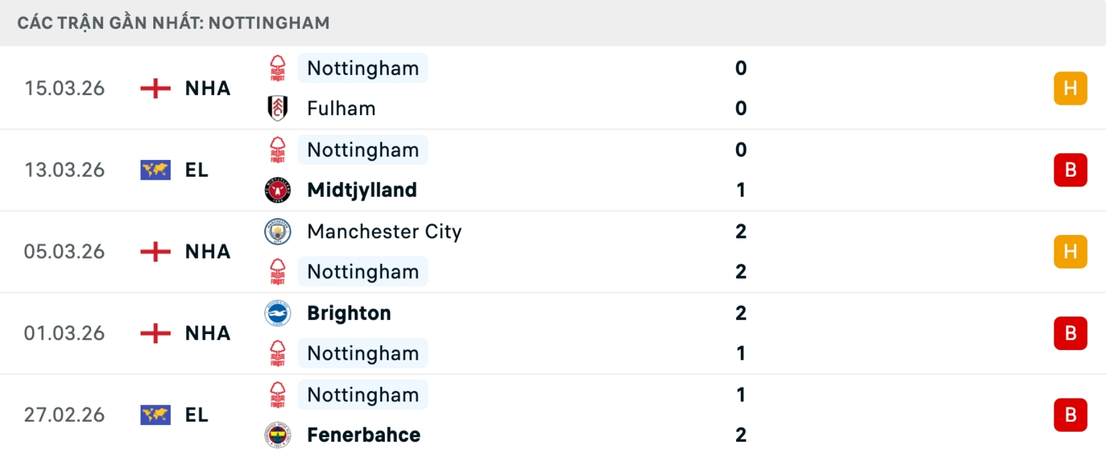Click the Brighton club crest icon

(x=278, y=313)
